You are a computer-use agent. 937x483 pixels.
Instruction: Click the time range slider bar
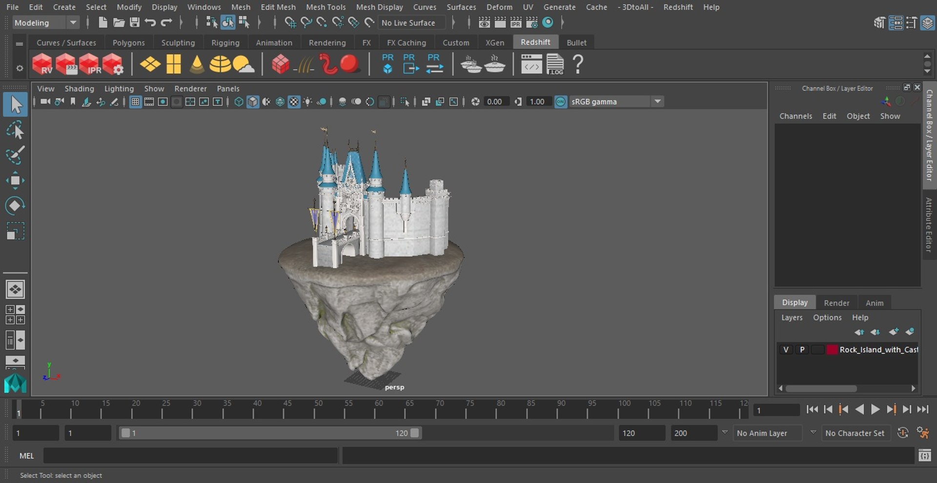click(269, 433)
